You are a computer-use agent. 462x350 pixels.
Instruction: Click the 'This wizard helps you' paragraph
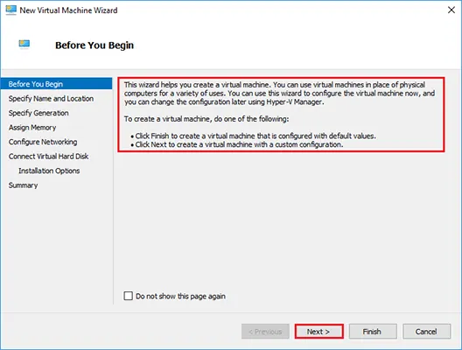click(x=279, y=94)
